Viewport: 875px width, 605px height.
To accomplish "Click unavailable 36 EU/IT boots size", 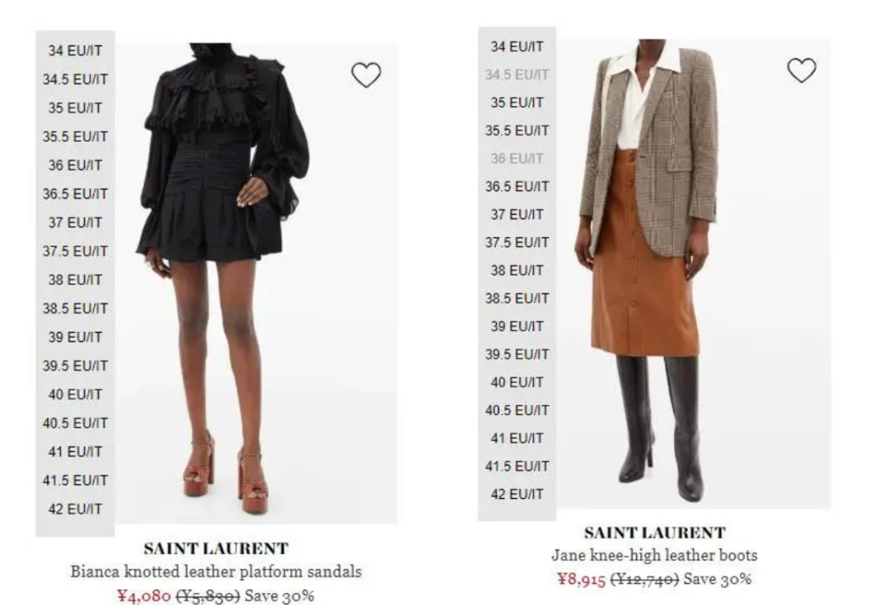I will (517, 159).
